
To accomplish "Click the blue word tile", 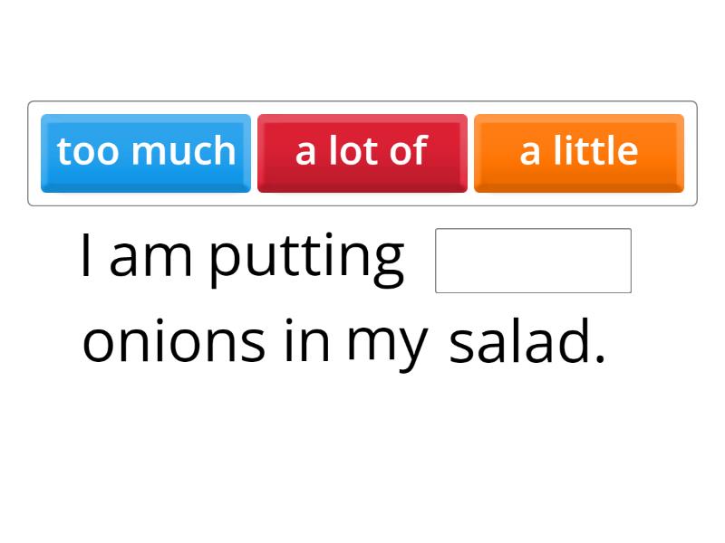I will pyautogui.click(x=146, y=152).
